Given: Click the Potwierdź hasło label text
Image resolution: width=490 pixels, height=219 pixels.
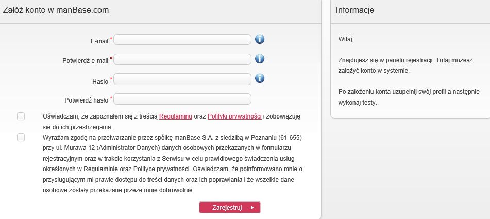Looking at the screenshot, I should point(86,100).
